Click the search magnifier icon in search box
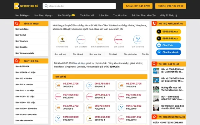 coord(46,6)
